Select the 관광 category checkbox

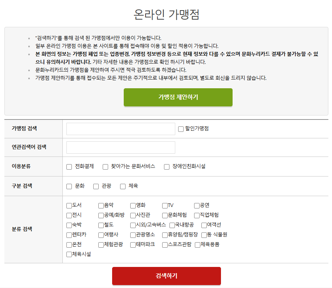pos(95,186)
